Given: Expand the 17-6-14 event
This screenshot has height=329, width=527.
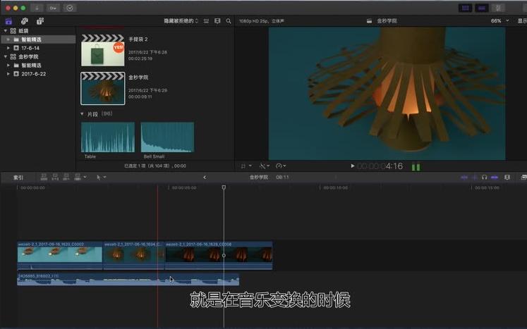Looking at the screenshot, I should (x=8, y=48).
